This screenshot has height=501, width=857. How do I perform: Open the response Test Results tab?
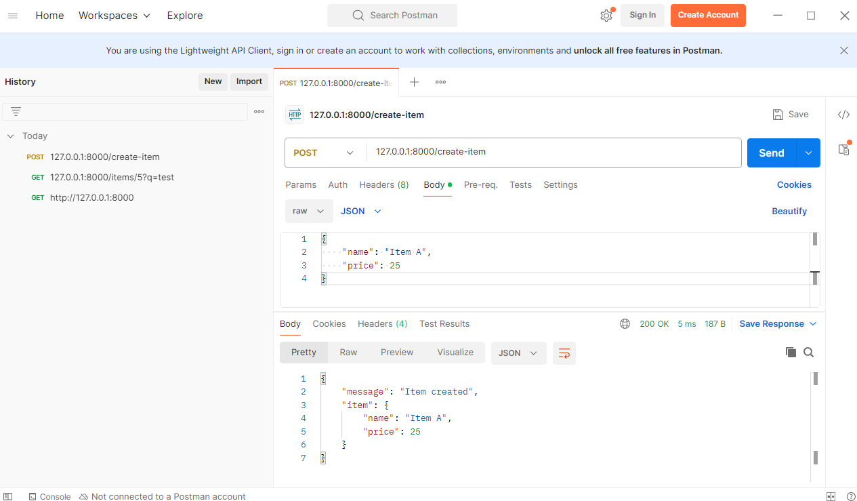coord(444,324)
